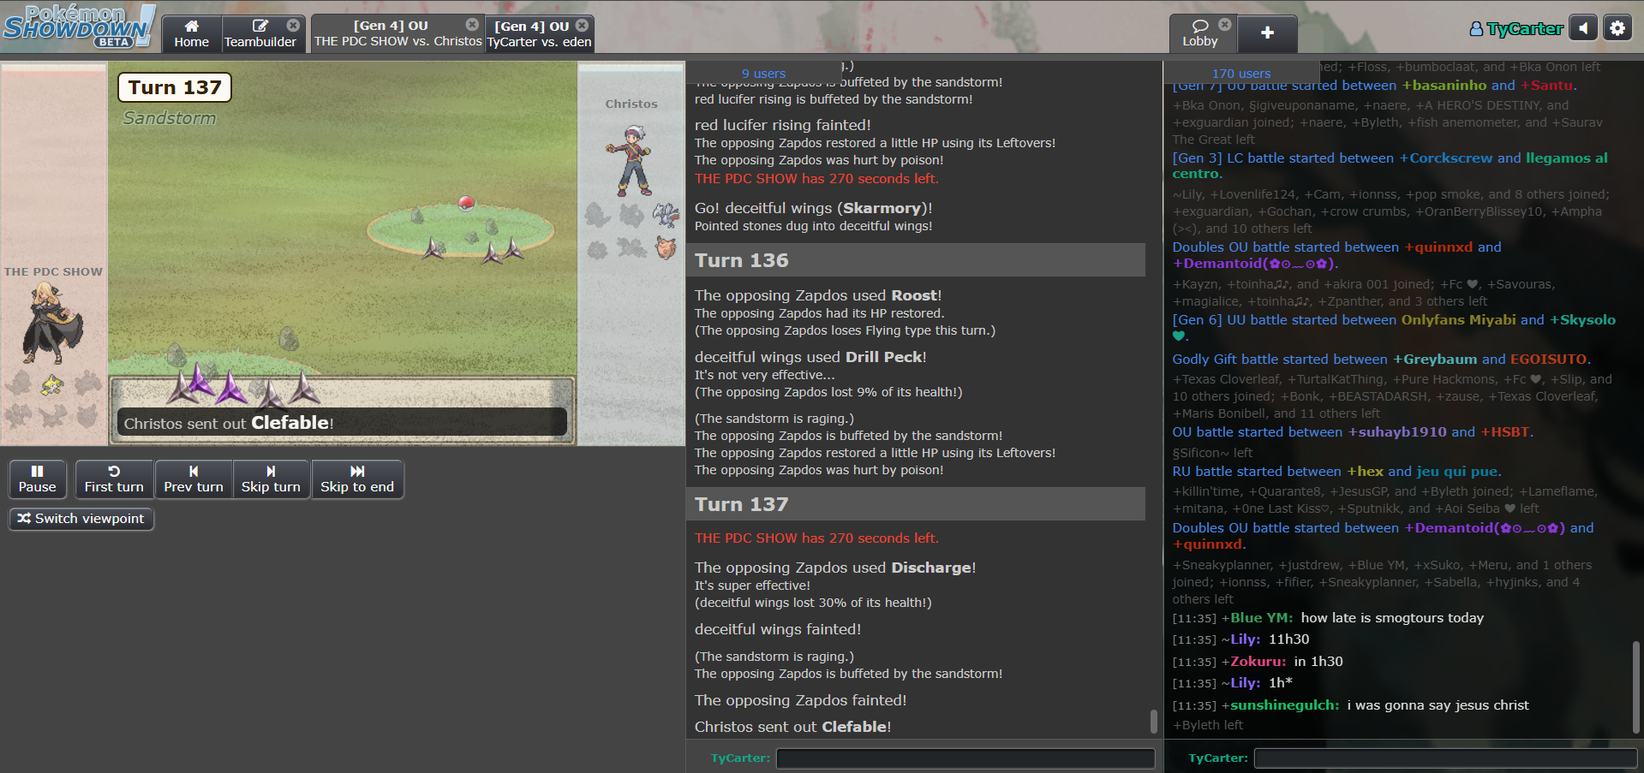Screen dimensions: 1644x773
Task: Click the Pokémon Showdown logo
Action: [79, 26]
